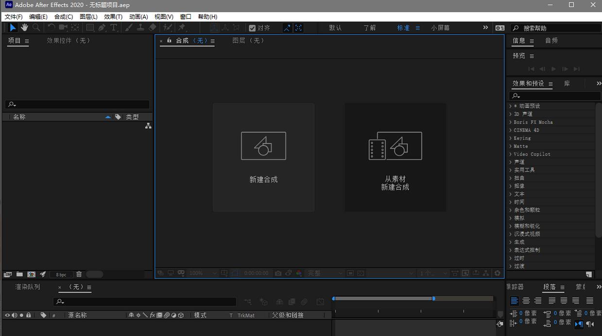The height and width of the screenshot is (336, 602).
Task: Select the Horizontal Type tool
Action: pos(114,28)
